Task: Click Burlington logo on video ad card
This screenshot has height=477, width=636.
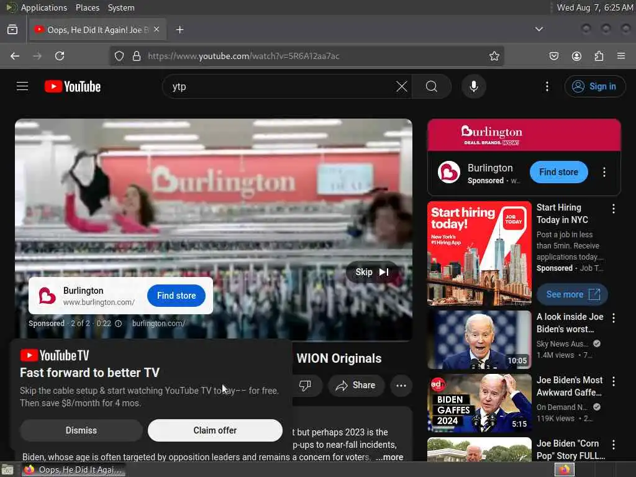Action: [x=47, y=296]
